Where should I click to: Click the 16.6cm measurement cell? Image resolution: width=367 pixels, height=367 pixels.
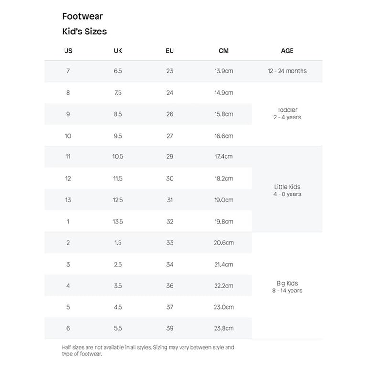coord(224,136)
